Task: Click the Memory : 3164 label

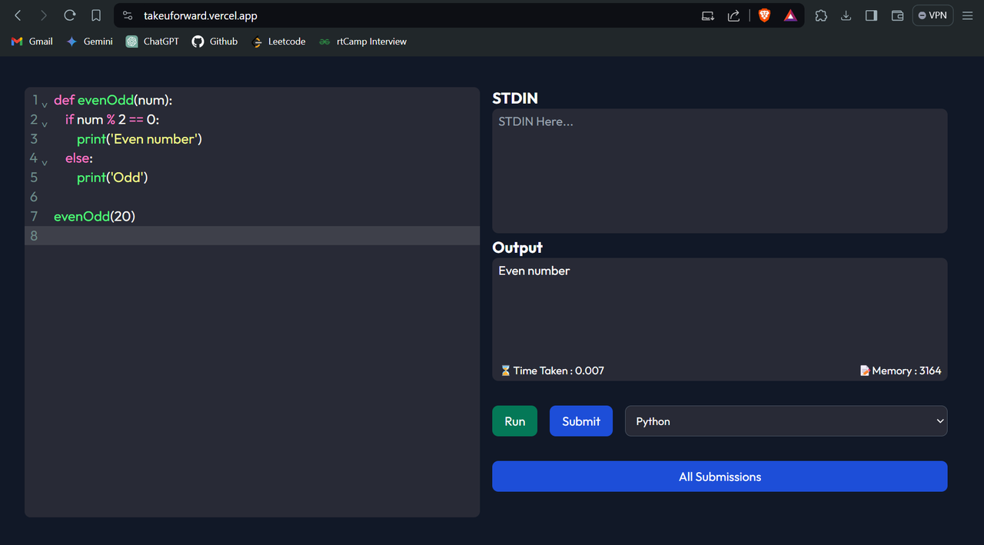Action: click(x=900, y=371)
